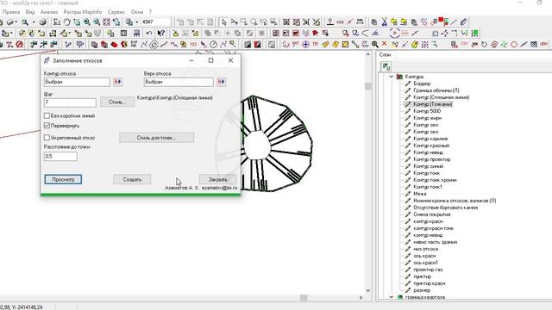Click the Создать button
The width and height of the screenshot is (552, 310).
pos(132,179)
